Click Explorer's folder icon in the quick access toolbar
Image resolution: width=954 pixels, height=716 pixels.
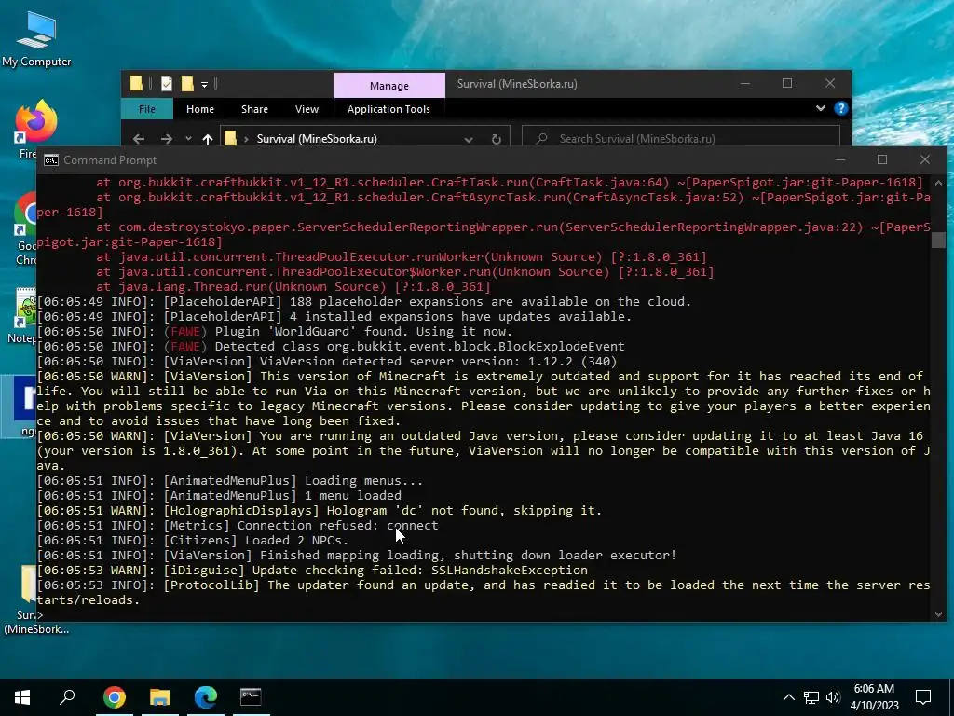tap(136, 83)
